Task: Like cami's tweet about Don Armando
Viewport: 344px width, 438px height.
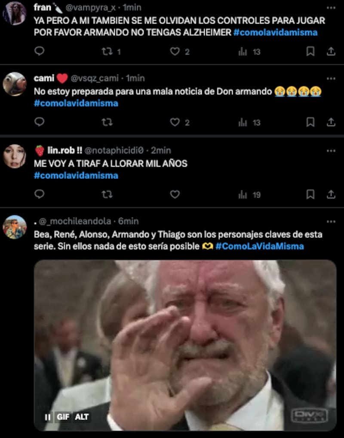Action: pyautogui.click(x=175, y=123)
